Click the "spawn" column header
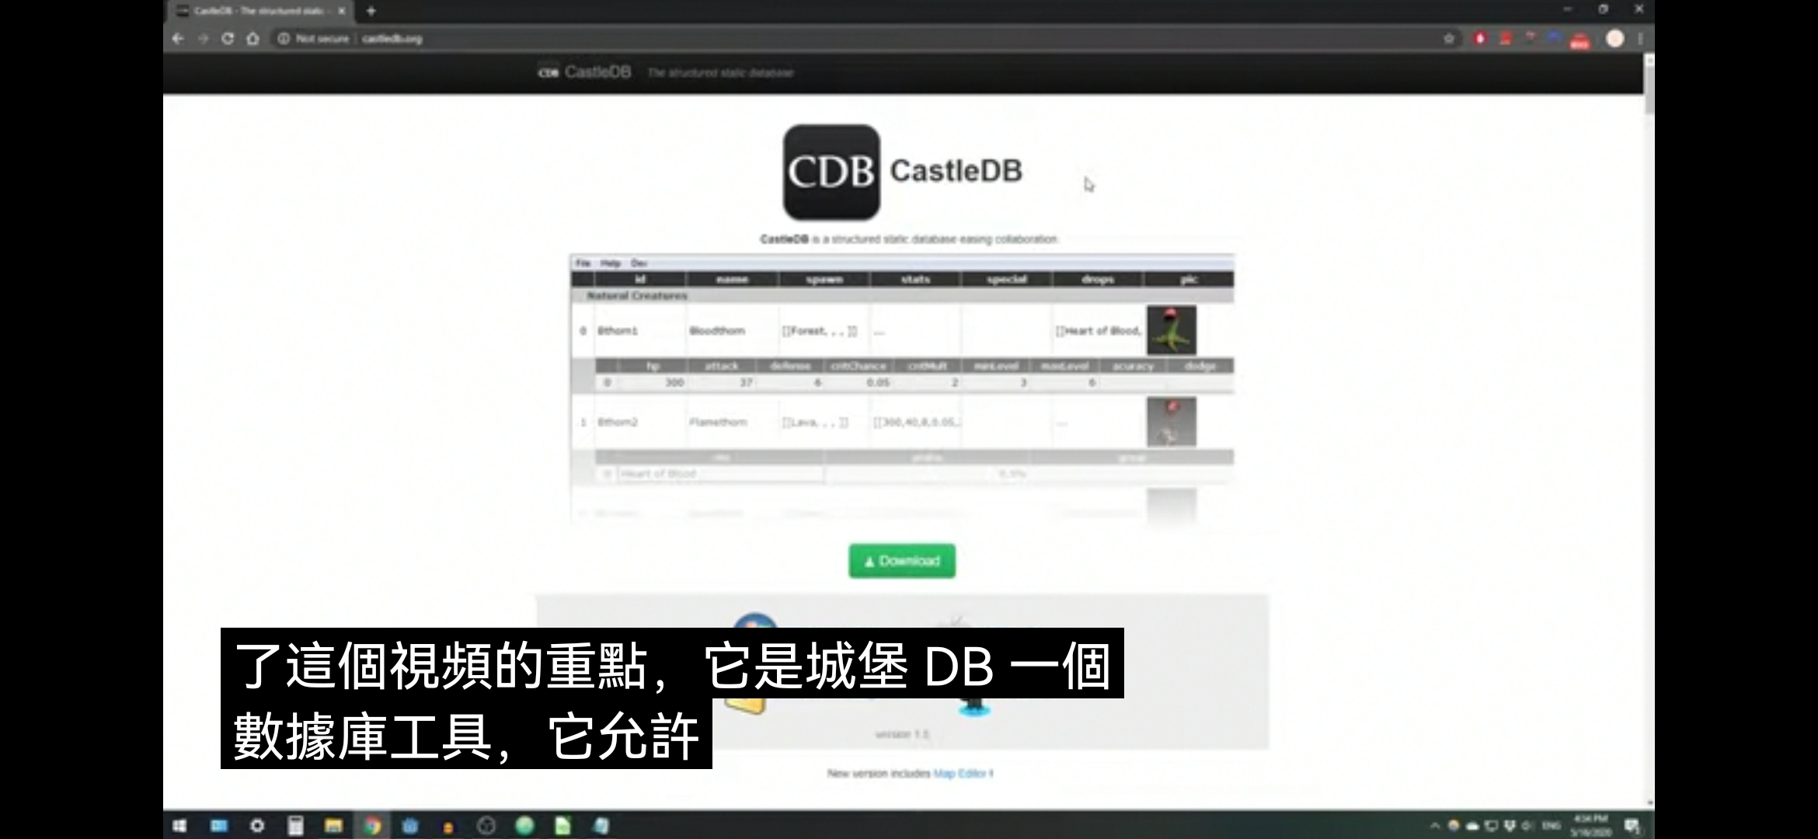 [x=824, y=280]
